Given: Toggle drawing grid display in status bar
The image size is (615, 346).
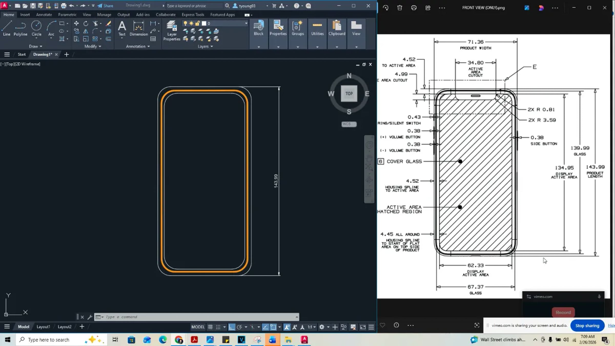Looking at the screenshot, I should (x=210, y=327).
